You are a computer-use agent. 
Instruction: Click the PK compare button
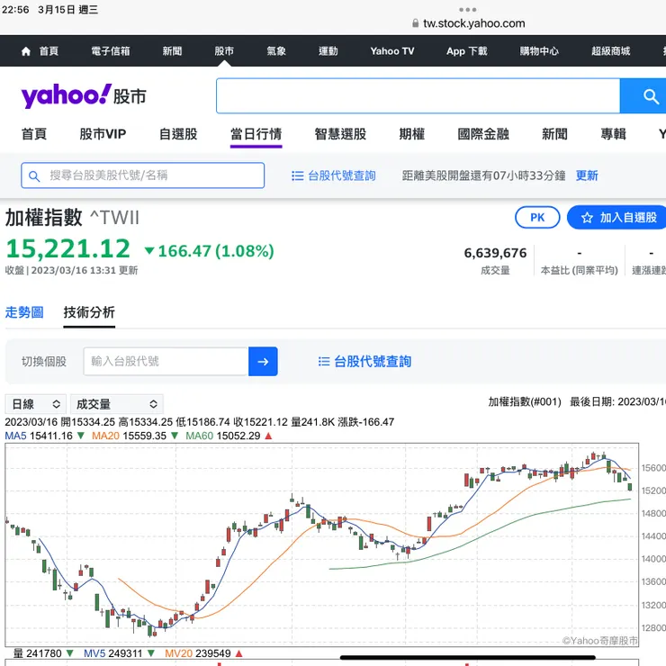coord(537,218)
